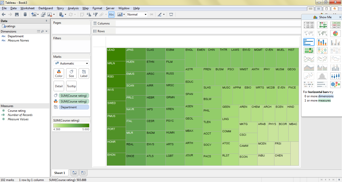This screenshot has height=182, width=342.
Task: Click the Detail button on Marks card
Action: click(x=59, y=86)
